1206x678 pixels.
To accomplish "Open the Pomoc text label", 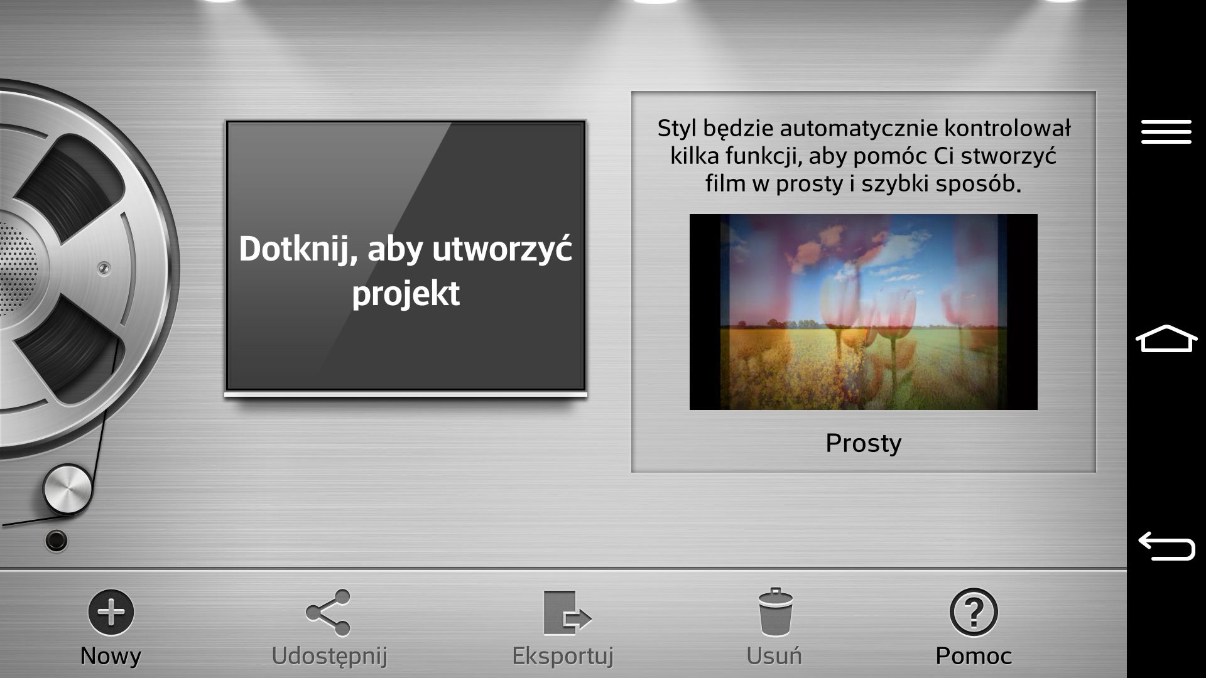I will 973,656.
